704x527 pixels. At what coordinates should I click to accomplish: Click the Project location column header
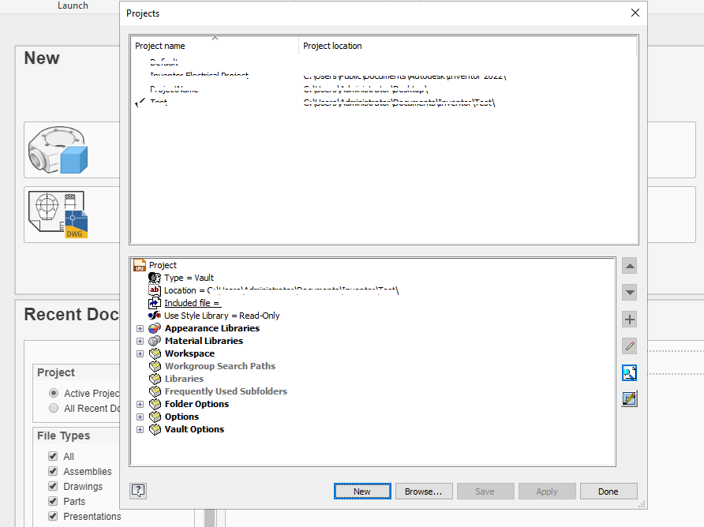click(467, 46)
